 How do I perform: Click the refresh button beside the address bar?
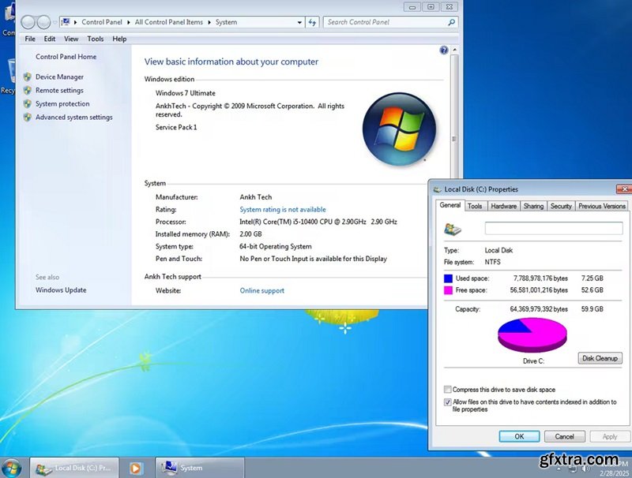coord(312,22)
